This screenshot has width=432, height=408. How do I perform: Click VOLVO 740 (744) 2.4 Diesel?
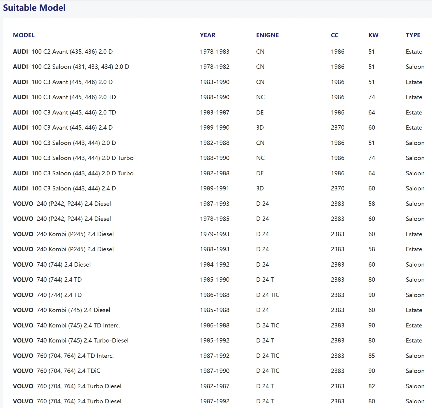52,264
